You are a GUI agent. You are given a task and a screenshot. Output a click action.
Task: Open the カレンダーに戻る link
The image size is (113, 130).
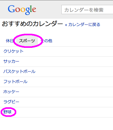(x=84, y=25)
